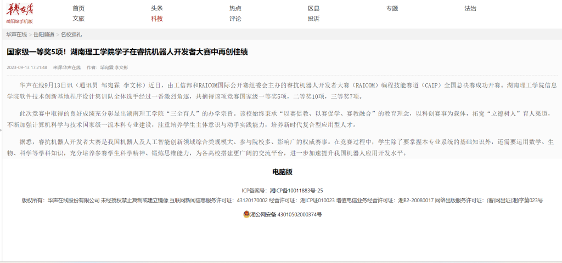This screenshot has height=263, width=562.
Task: Navigate to the 法治 page
Action: pyautogui.click(x=470, y=8)
